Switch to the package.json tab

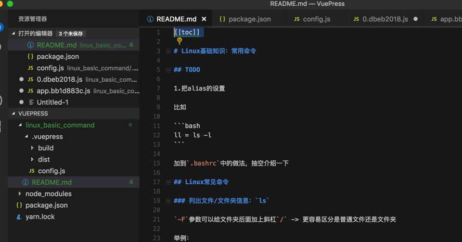[249, 19]
